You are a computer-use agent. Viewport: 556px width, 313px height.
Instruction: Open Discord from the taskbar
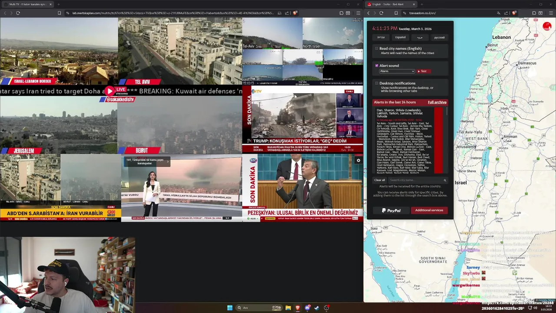pyautogui.click(x=307, y=308)
